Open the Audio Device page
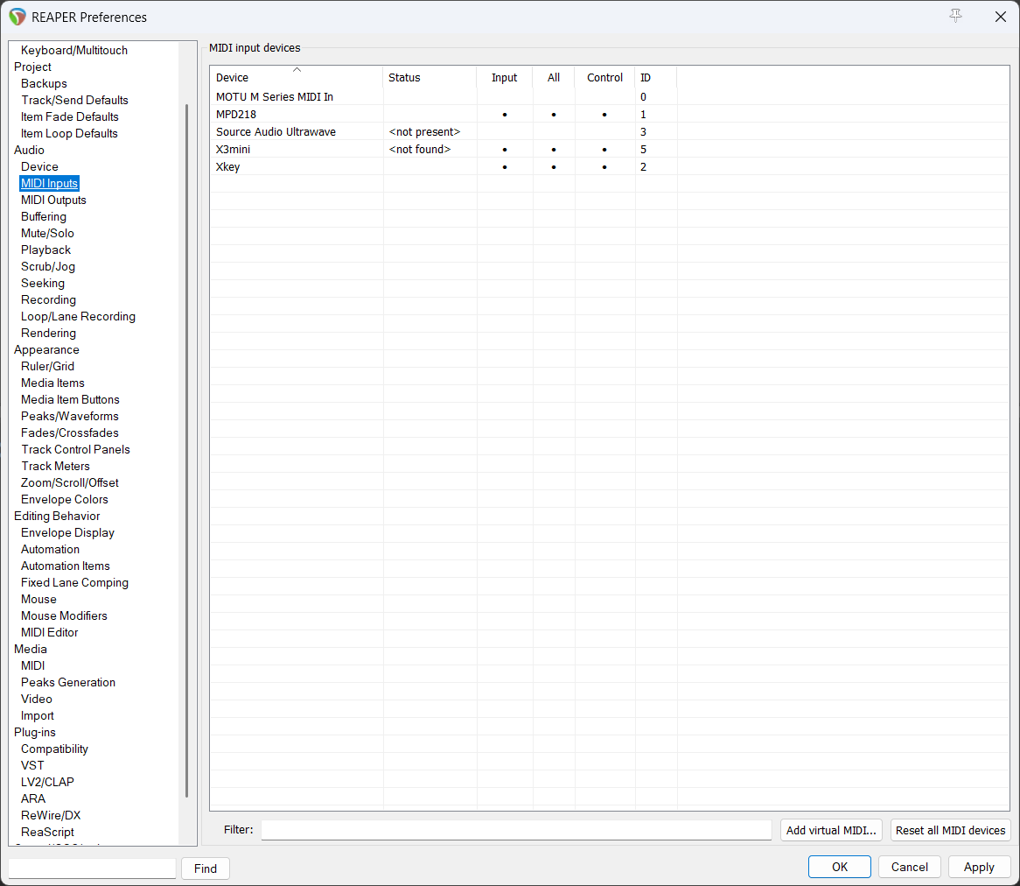Image resolution: width=1020 pixels, height=886 pixels. click(x=39, y=166)
